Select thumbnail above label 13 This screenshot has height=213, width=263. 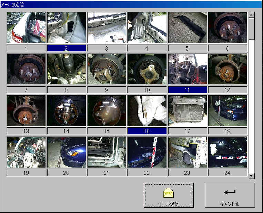26,111
